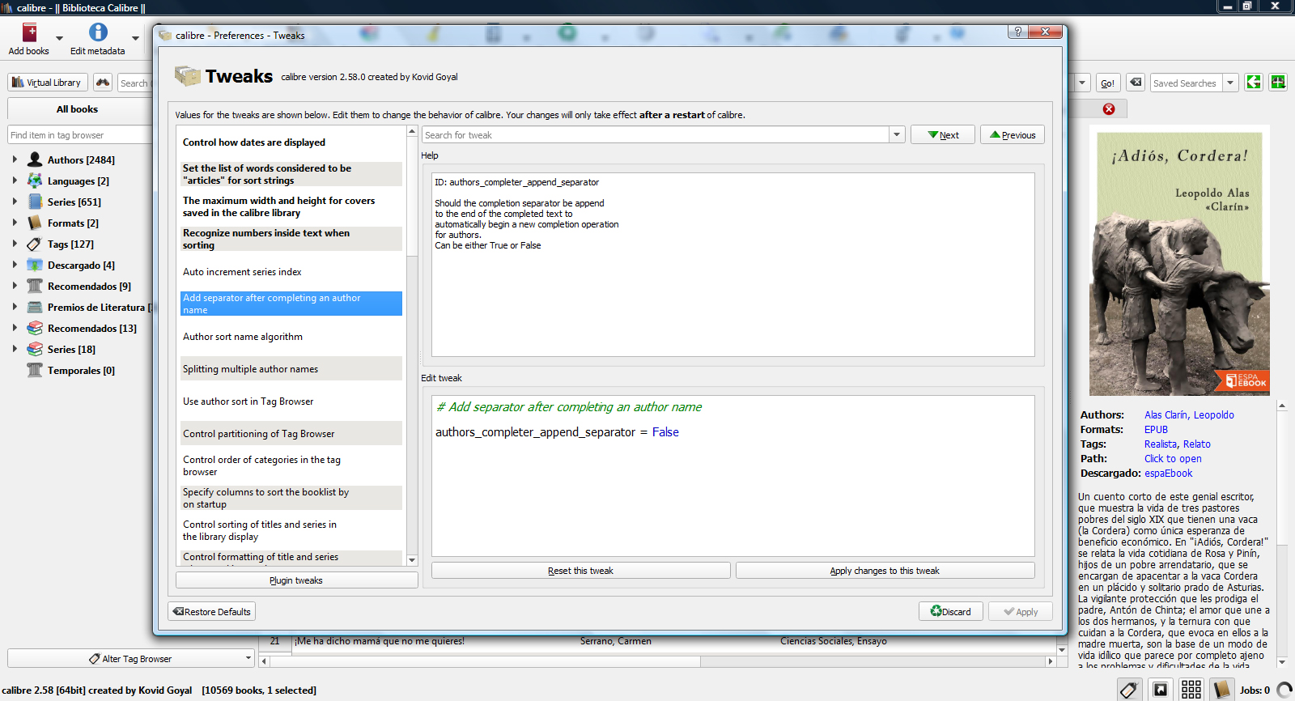Screen dimensions: 1295x701
Task: Click the Discard button
Action: point(951,611)
